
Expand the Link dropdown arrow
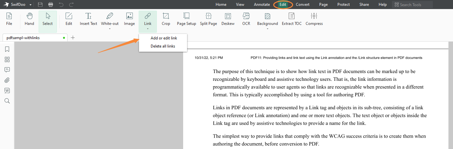click(x=148, y=29)
